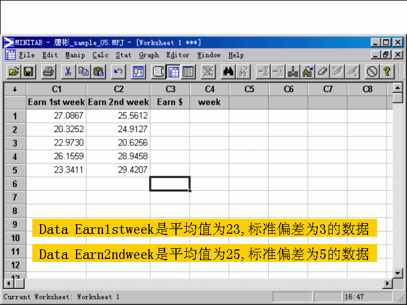Open the Calc menu
Viewport: 407px width, 305px height.
[x=101, y=55]
